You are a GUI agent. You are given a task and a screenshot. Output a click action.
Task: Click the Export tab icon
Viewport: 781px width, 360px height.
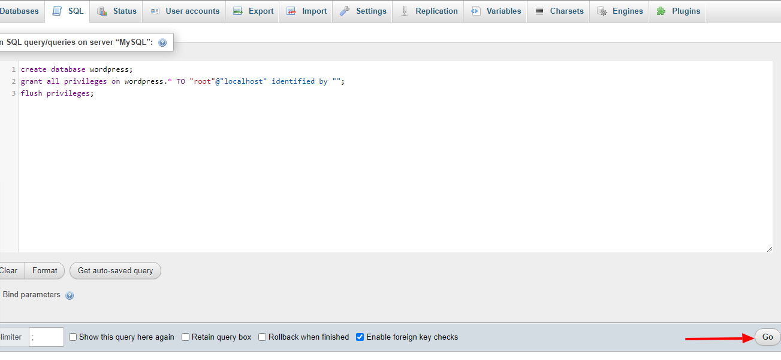click(x=238, y=11)
